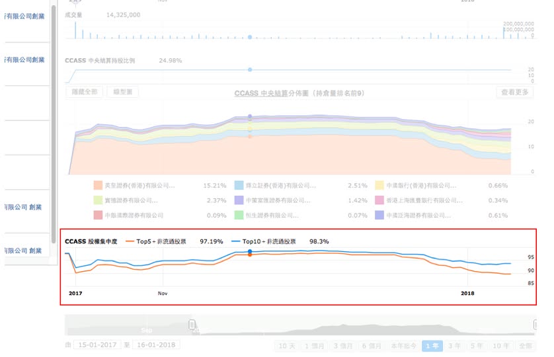Toggle the Top10 + 非流通股票 blue series
Screen dimensions: 554x357
(264, 241)
